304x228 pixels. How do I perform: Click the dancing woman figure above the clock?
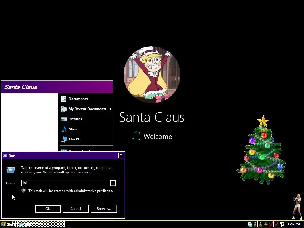point(297,207)
